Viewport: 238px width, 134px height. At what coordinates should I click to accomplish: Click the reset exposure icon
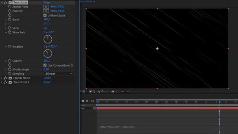[x=103, y=92]
